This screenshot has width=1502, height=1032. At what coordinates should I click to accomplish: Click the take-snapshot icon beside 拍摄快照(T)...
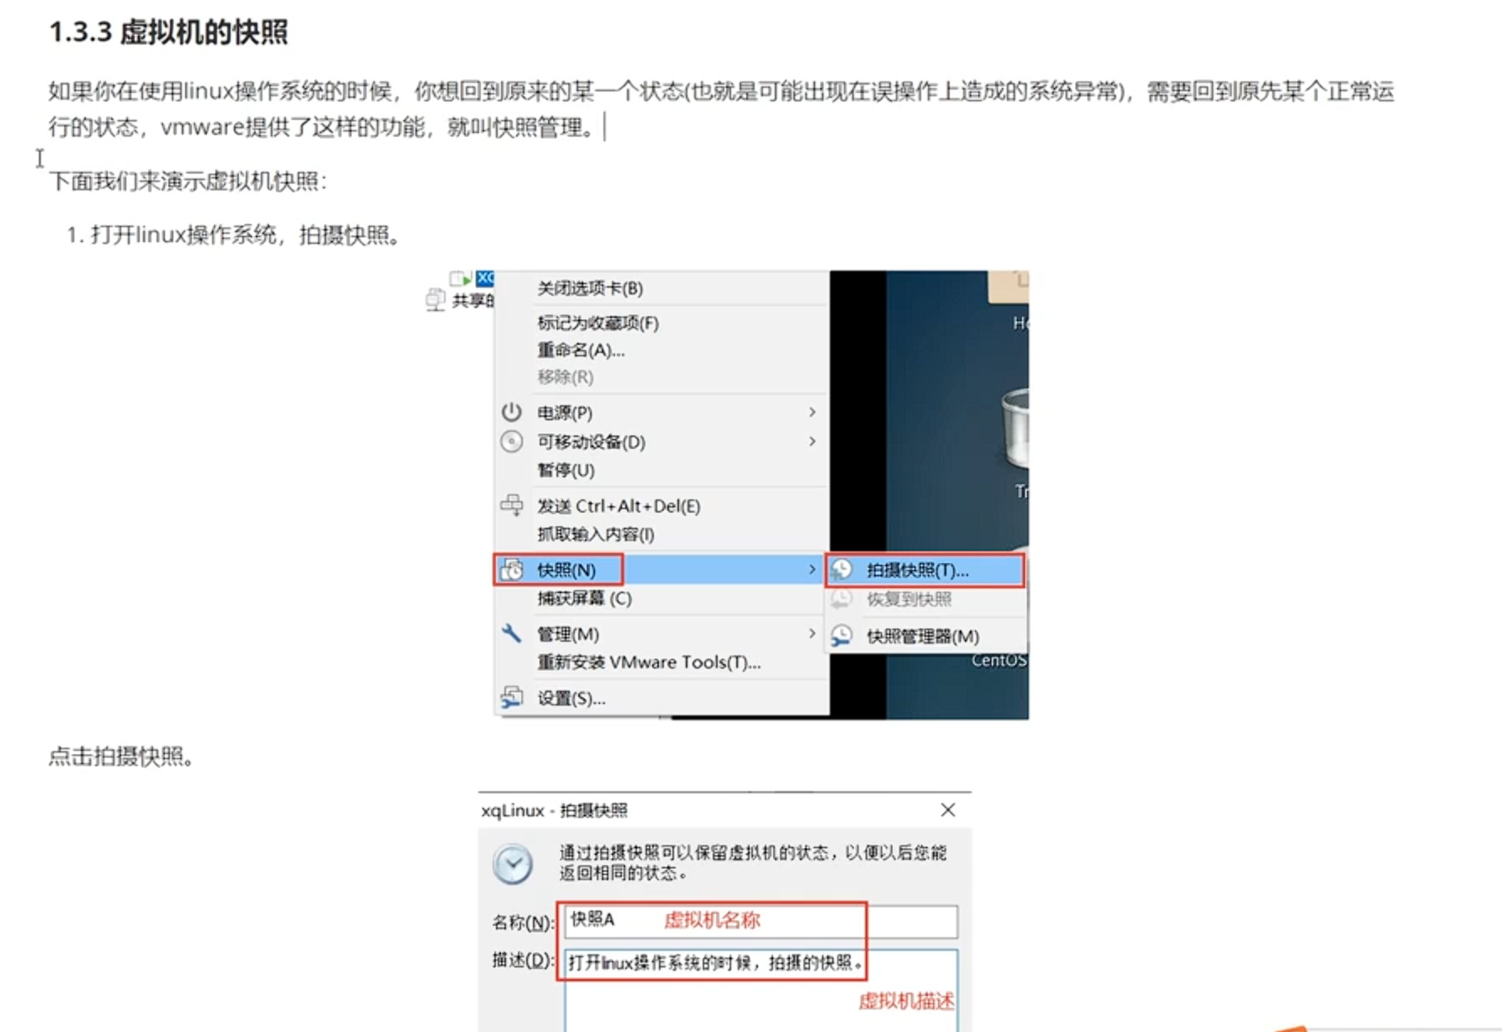click(x=842, y=569)
